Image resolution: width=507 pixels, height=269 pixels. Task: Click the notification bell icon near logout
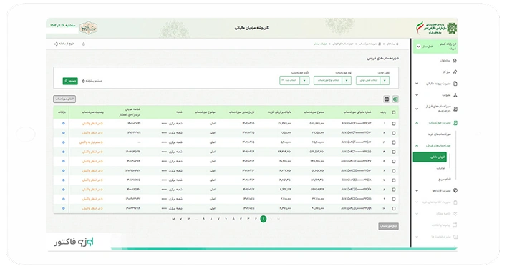[x=83, y=44]
